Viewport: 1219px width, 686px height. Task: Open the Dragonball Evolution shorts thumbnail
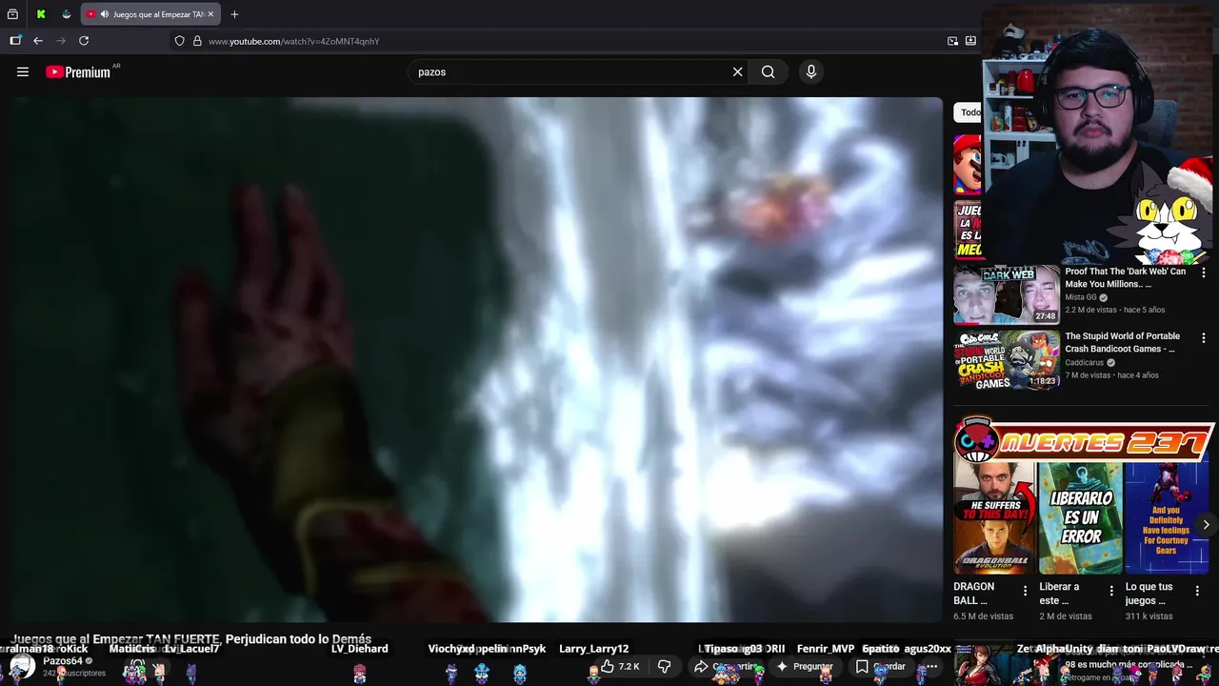995,518
